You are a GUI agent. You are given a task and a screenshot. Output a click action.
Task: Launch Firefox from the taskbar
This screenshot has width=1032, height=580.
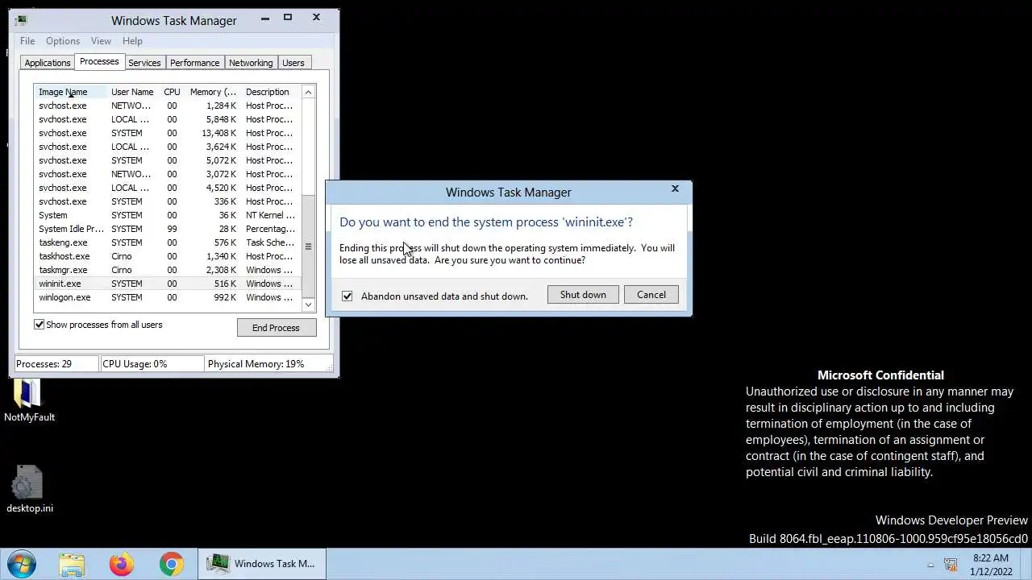pyautogui.click(x=122, y=563)
